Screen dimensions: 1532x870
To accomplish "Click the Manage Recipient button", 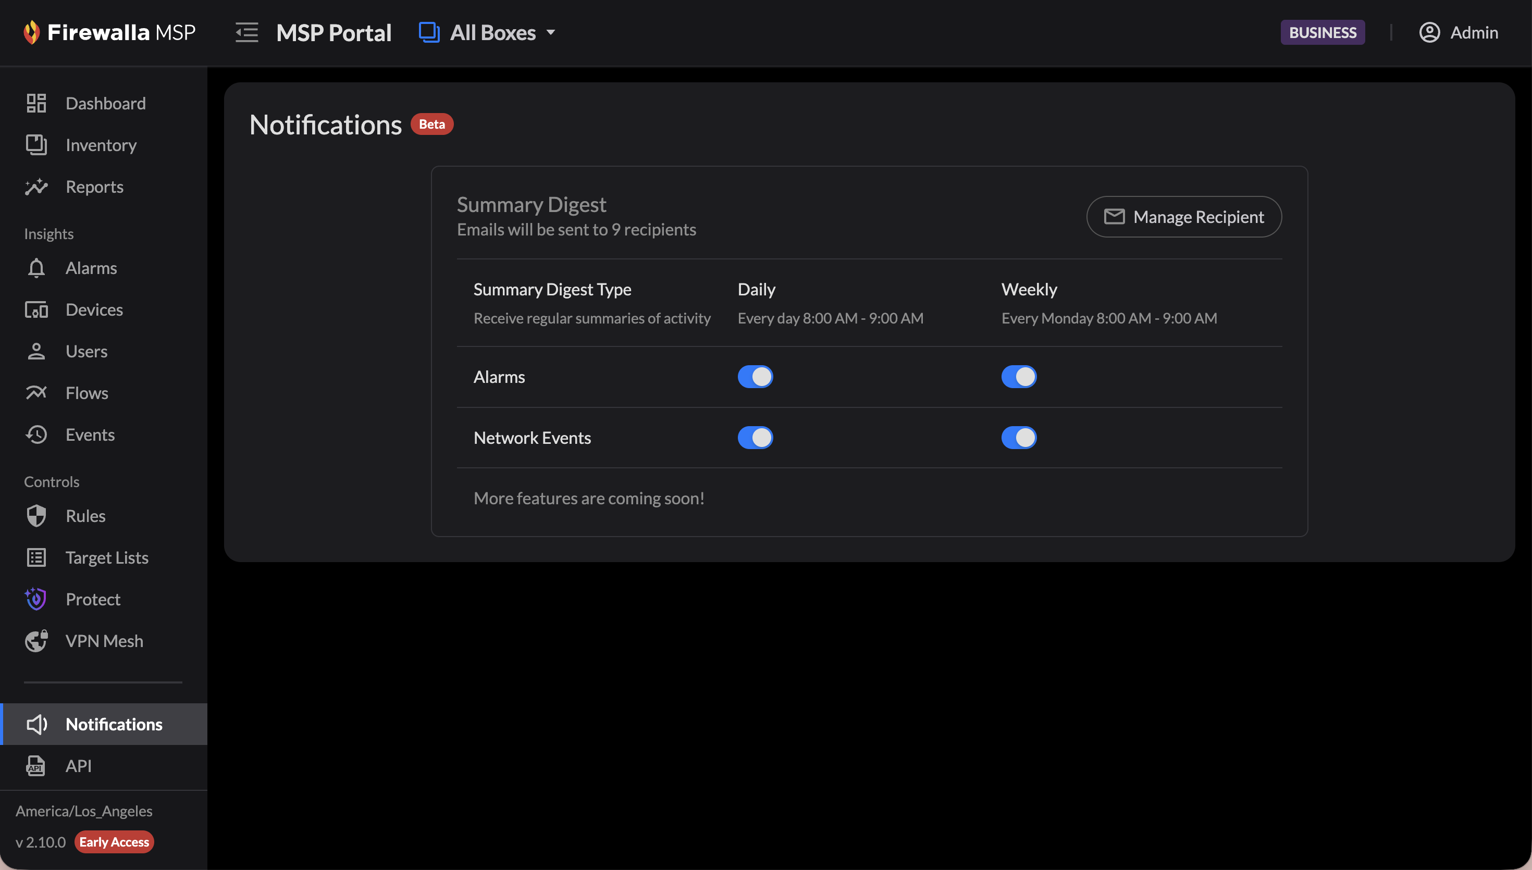I will click(1184, 217).
